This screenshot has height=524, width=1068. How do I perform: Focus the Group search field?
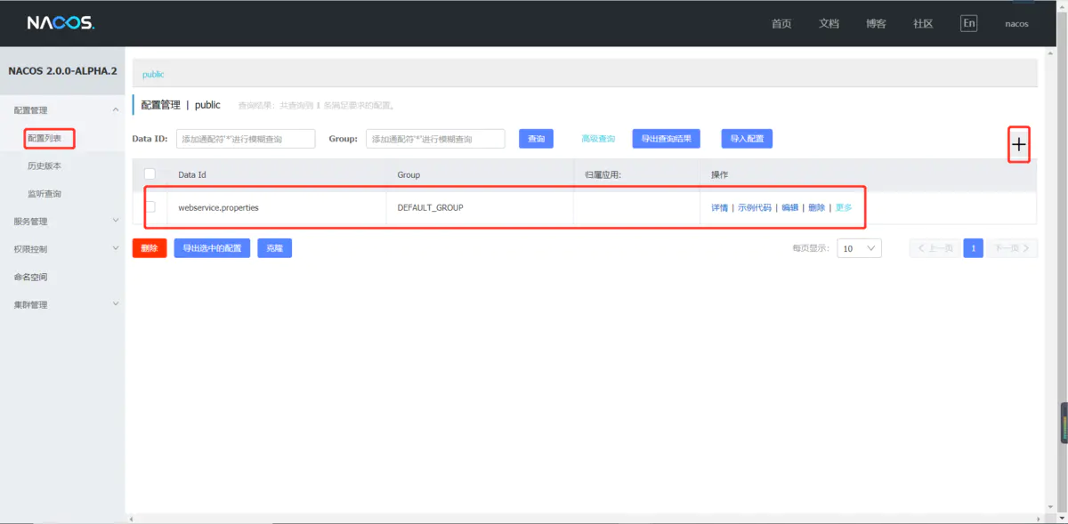[435, 139]
